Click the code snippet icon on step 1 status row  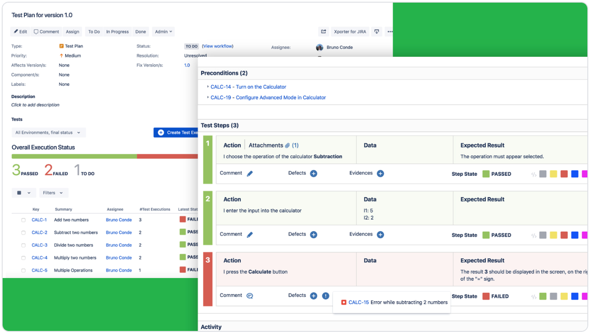(x=533, y=174)
